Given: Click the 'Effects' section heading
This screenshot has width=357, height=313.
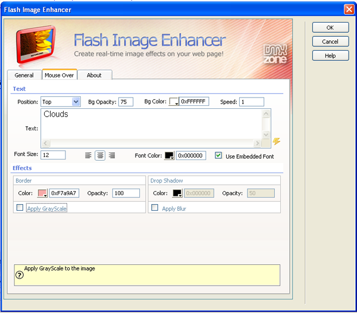Looking at the screenshot, I should tap(22, 168).
